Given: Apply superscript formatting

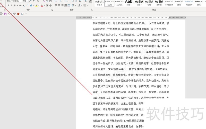Looking at the screenshot, I should [27, 5].
